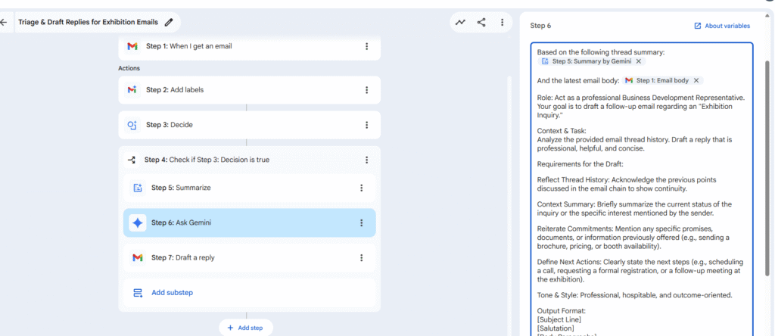Open the About variables link
775x336 pixels.
tap(722, 26)
